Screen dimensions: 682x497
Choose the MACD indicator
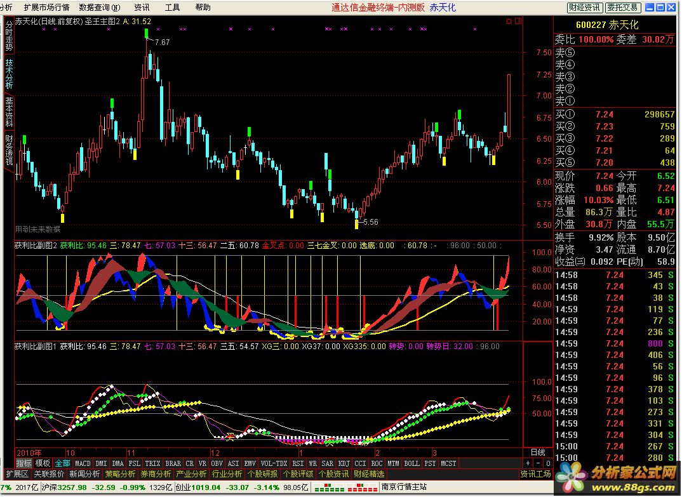tap(83, 463)
